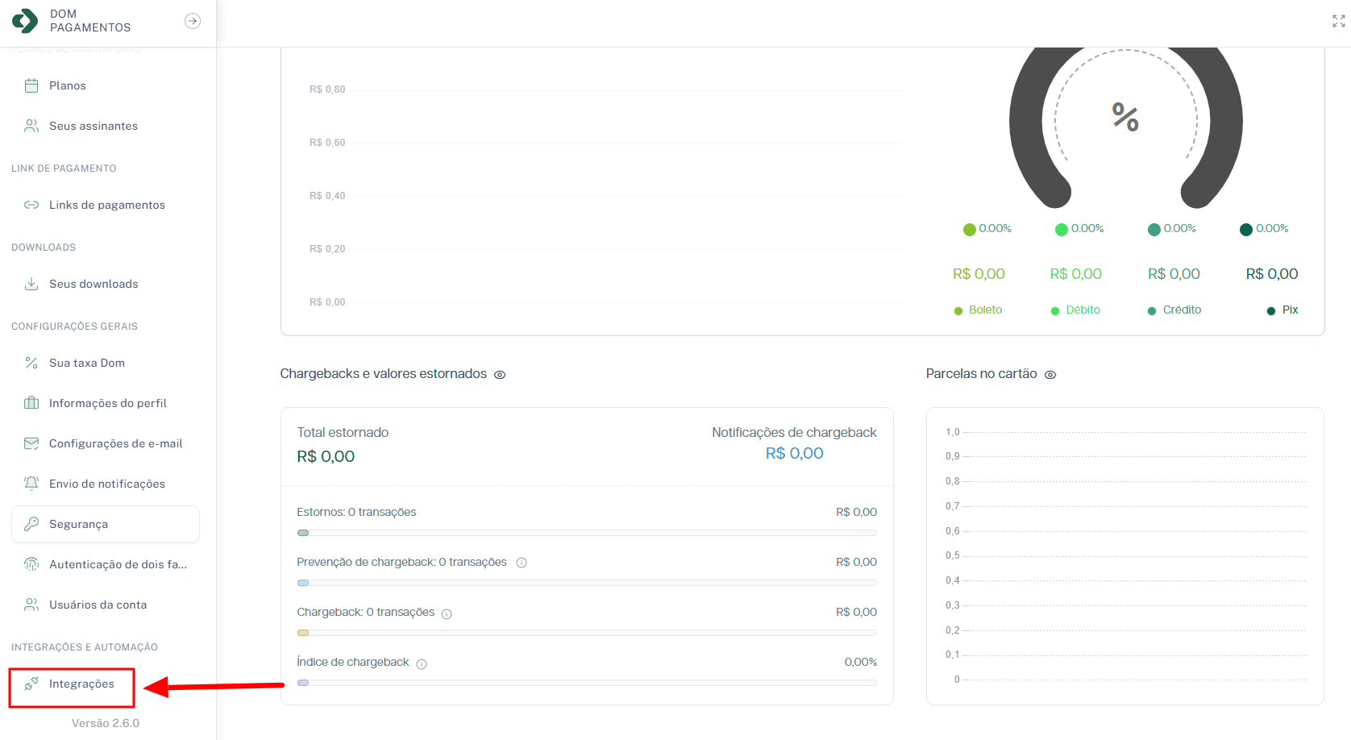Toggle fullscreen with the expand icon
Screen dimensions: 1351x740
[x=1338, y=21]
